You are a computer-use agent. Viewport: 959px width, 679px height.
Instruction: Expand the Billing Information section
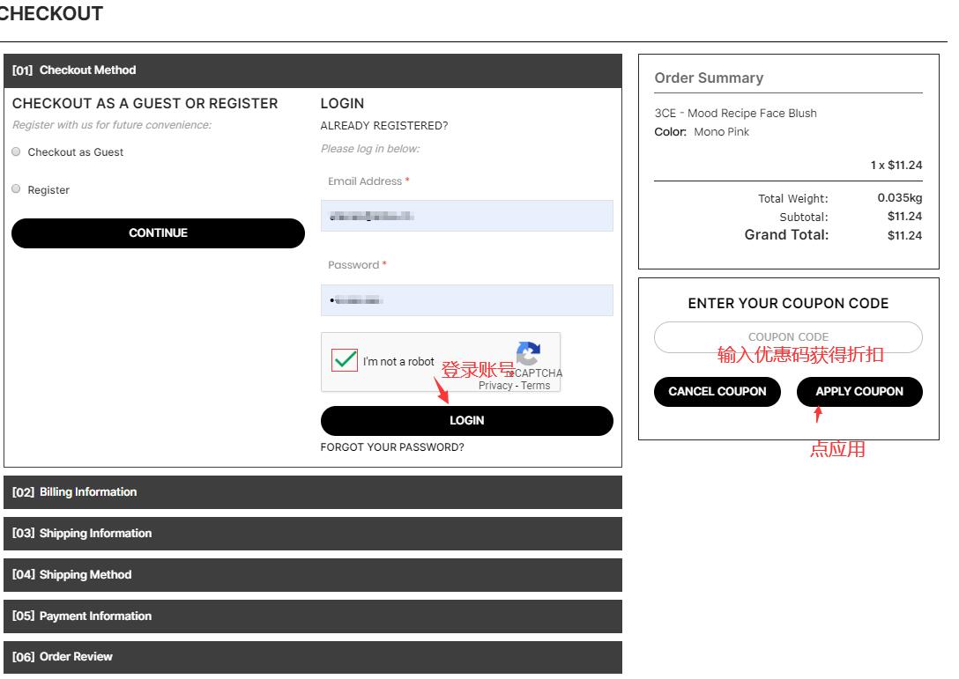tap(312, 492)
